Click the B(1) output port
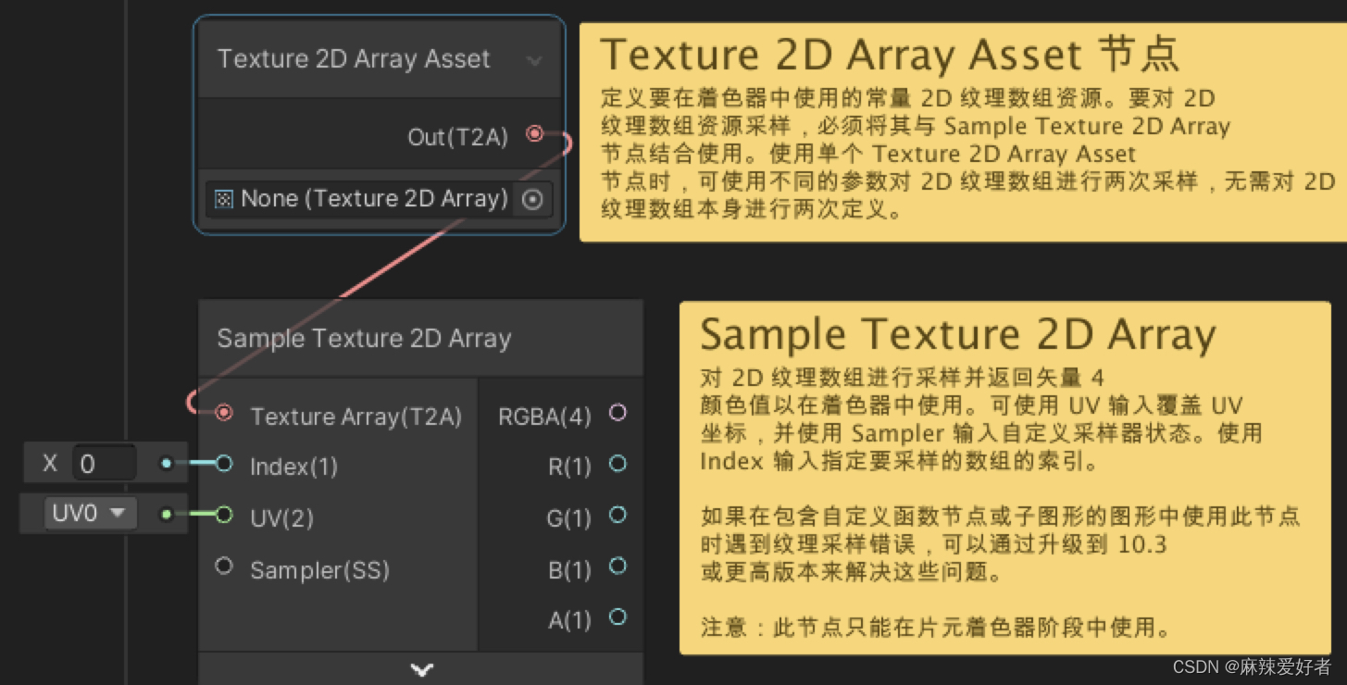This screenshot has height=685, width=1347. click(x=617, y=566)
